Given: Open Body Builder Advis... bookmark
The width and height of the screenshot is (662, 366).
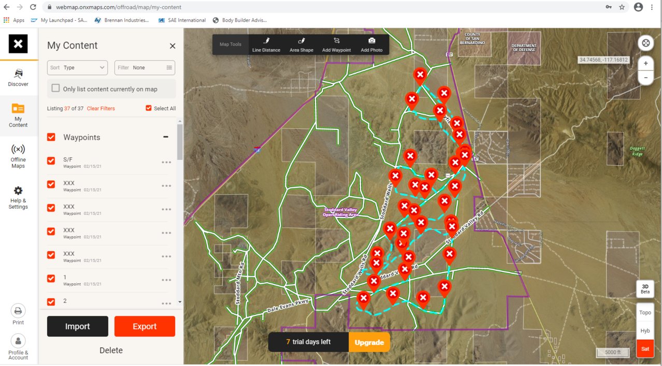Looking at the screenshot, I should [x=240, y=20].
